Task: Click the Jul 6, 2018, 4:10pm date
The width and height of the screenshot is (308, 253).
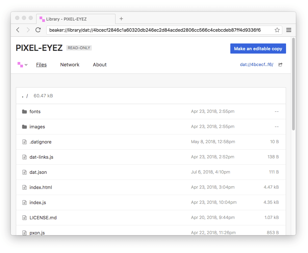Action: pos(210,172)
